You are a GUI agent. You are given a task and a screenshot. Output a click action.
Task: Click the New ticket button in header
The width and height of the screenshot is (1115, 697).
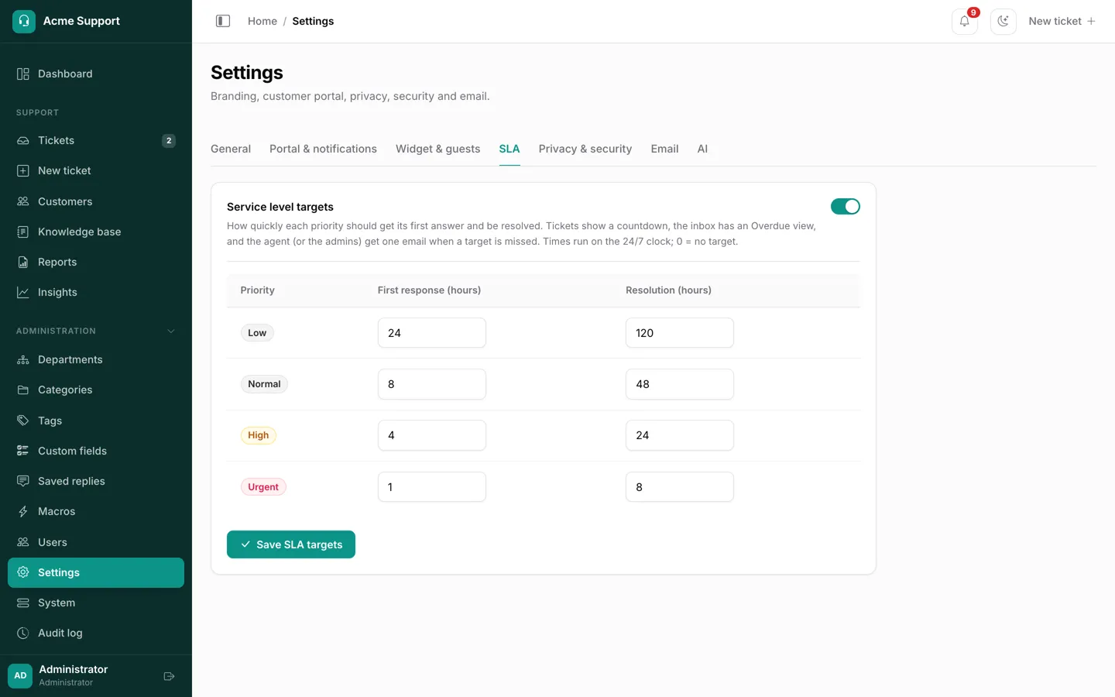point(1062,21)
